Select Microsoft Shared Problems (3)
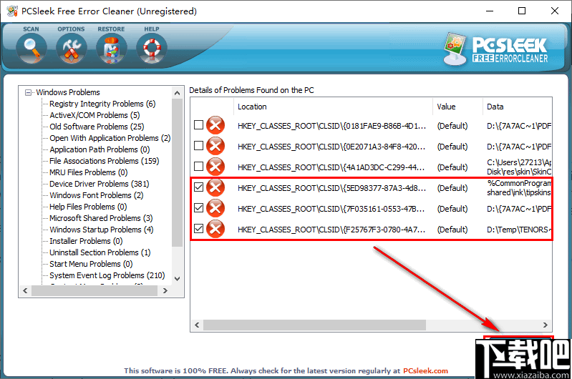This screenshot has height=379, width=572. coord(101,218)
